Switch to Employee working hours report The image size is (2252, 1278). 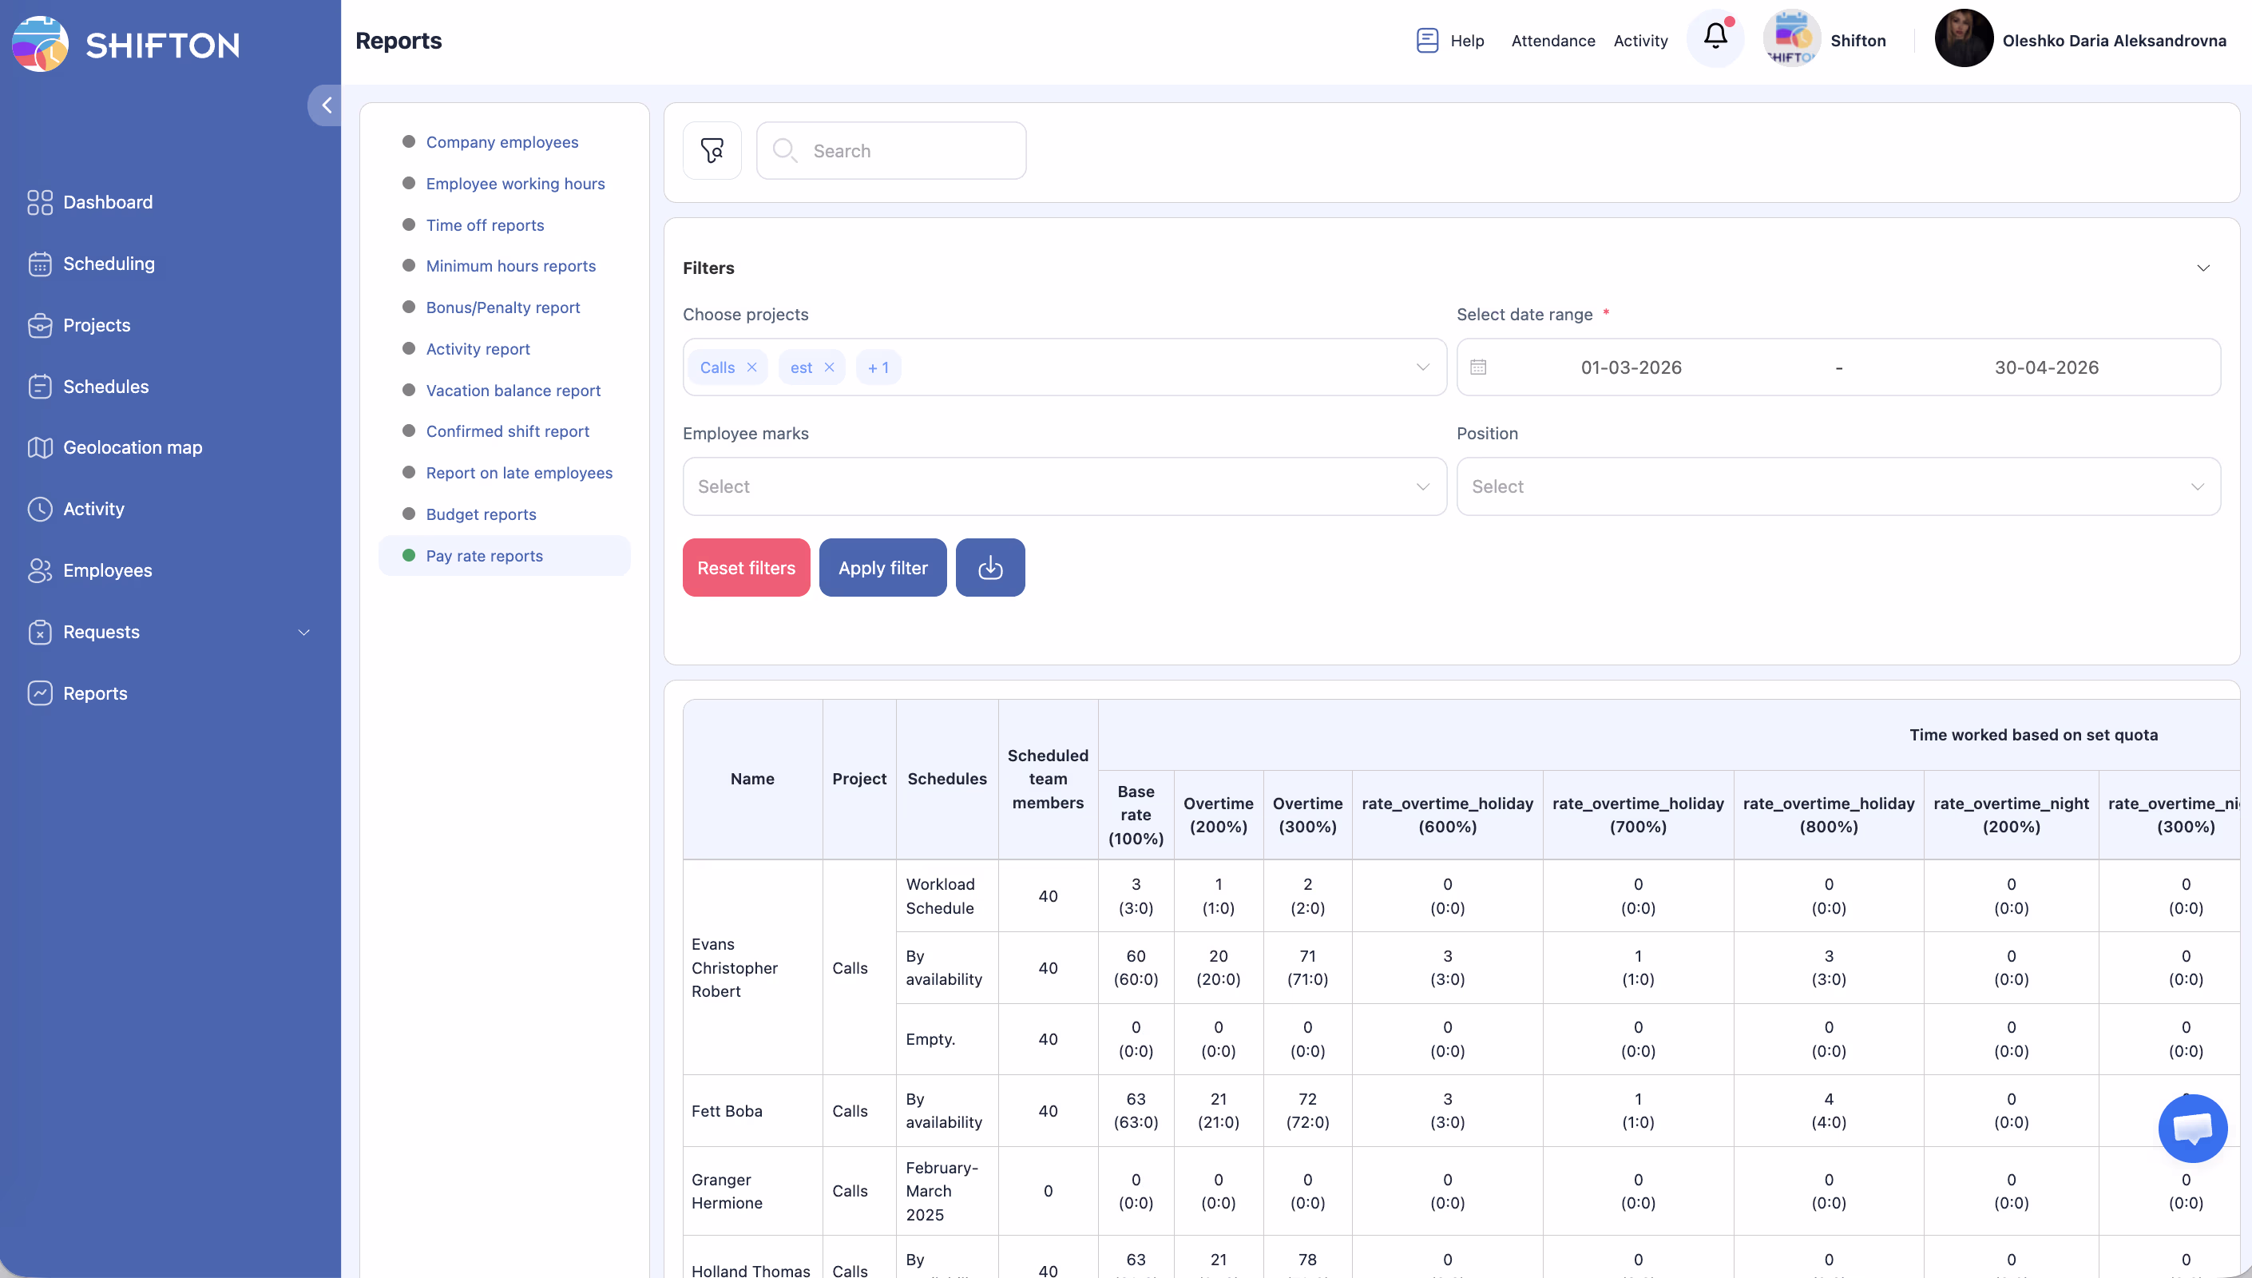[x=515, y=184]
